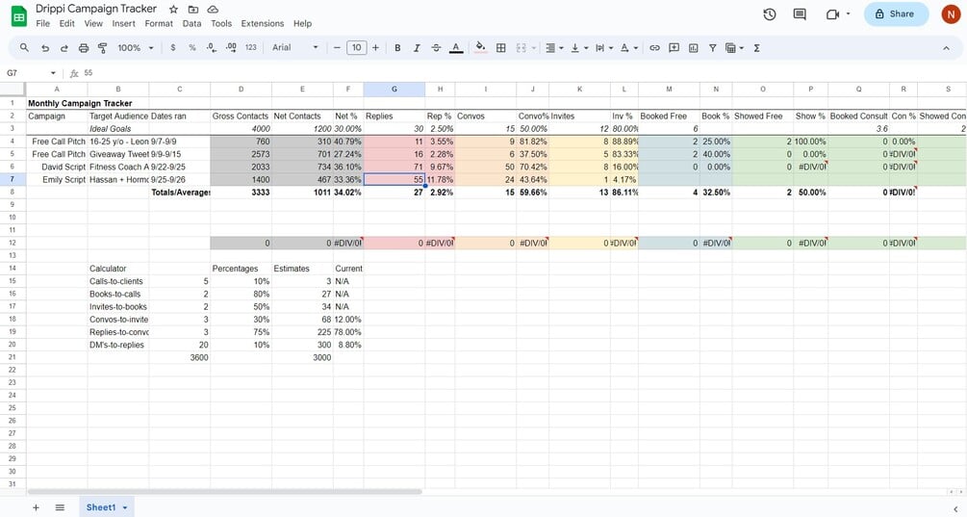Click the undo arrow icon
This screenshot has height=517, width=967.
[45, 47]
